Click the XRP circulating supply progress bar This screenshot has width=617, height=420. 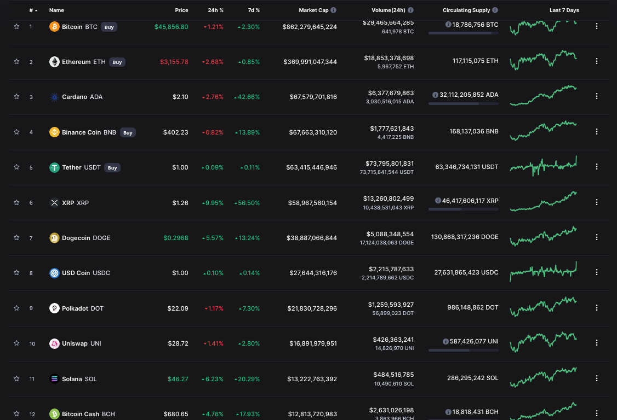pyautogui.click(x=463, y=209)
